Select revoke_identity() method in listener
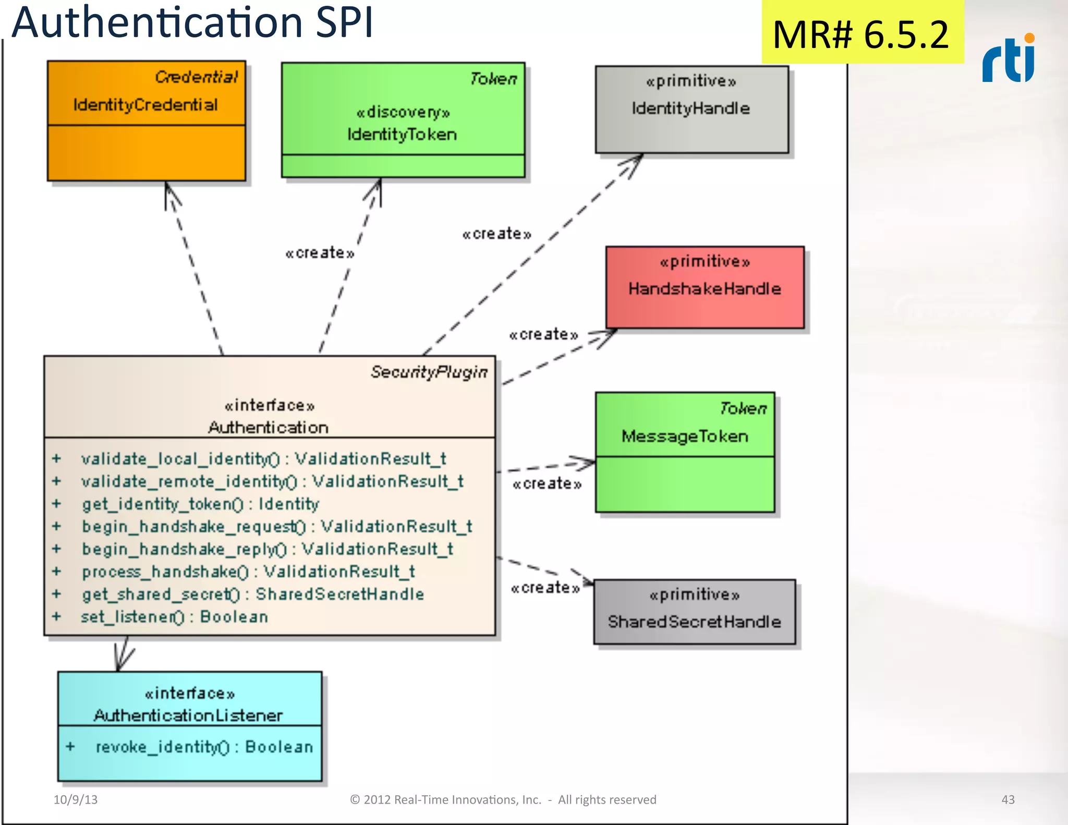This screenshot has width=1068, height=825. tap(204, 747)
